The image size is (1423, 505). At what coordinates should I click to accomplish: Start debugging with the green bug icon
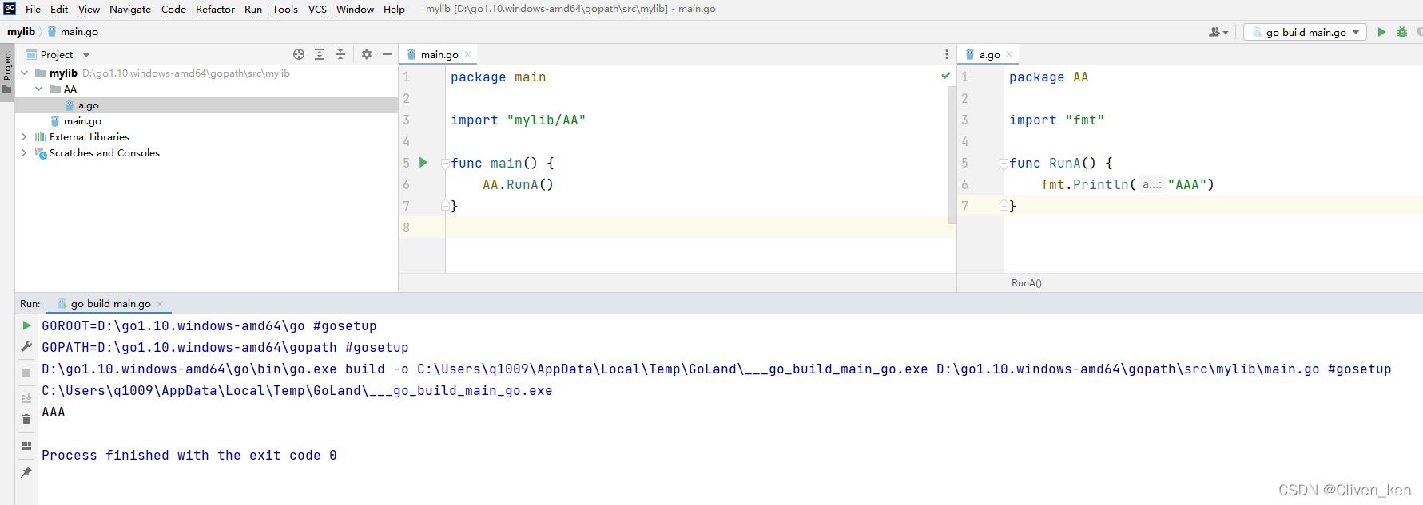click(1402, 32)
